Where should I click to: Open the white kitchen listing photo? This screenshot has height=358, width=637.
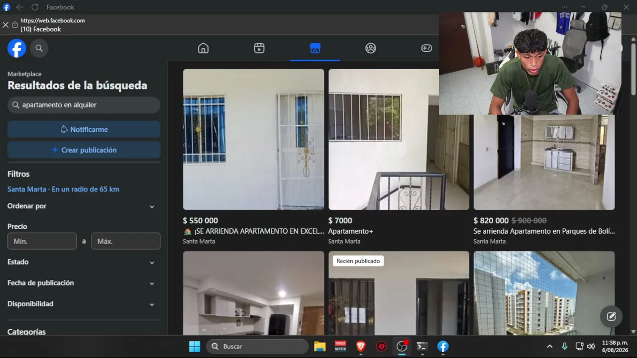click(x=253, y=293)
